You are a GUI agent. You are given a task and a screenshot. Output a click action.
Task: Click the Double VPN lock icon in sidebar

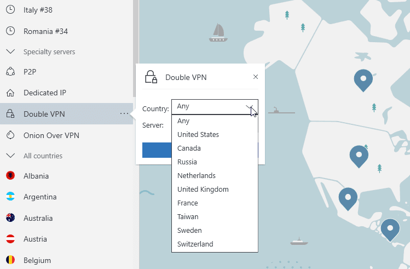pos(10,114)
